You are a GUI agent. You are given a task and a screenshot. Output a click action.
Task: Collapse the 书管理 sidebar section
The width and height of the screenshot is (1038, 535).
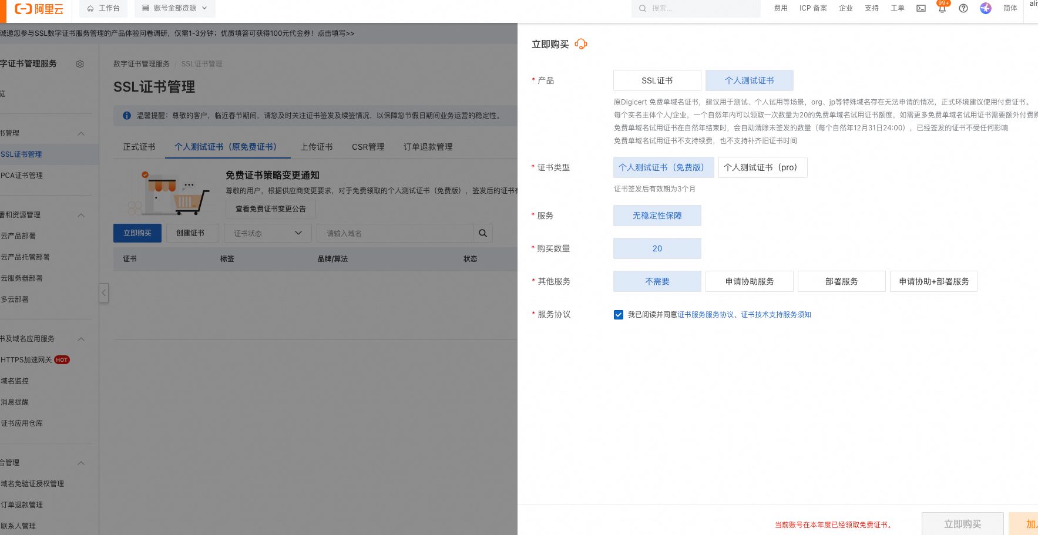(81, 133)
